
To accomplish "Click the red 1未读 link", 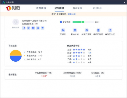I will click(44, 76).
